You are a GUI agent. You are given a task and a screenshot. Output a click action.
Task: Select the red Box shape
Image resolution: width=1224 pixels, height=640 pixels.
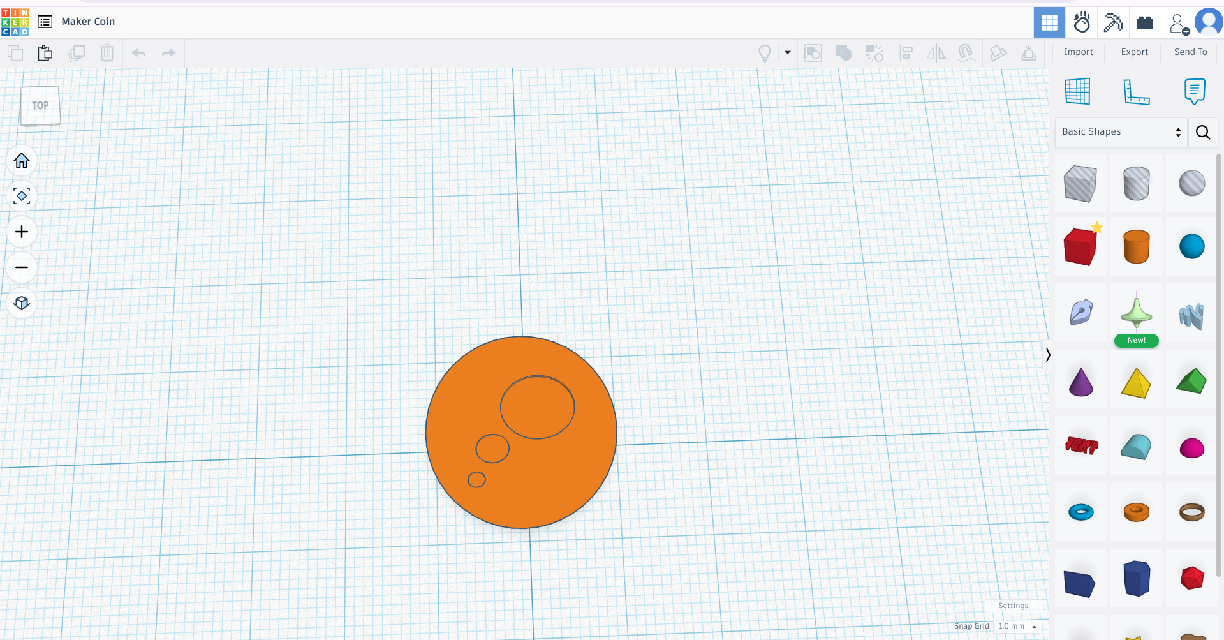tap(1080, 247)
